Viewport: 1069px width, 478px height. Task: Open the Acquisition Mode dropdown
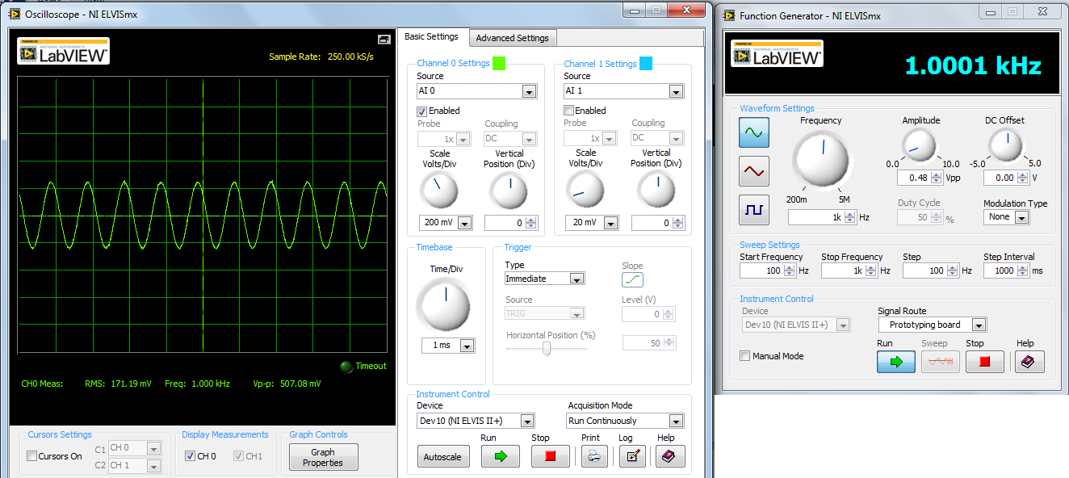[x=626, y=421]
